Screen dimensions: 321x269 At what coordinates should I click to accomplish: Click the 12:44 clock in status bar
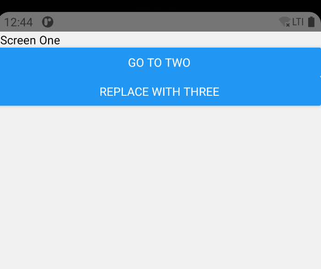(x=18, y=22)
